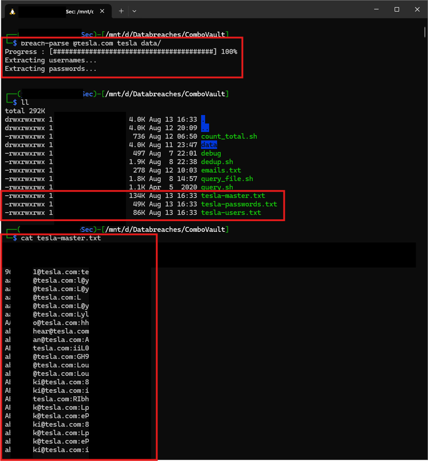Click the Linux penguin icon in the tab
This screenshot has width=428, height=461.
[x=12, y=11]
